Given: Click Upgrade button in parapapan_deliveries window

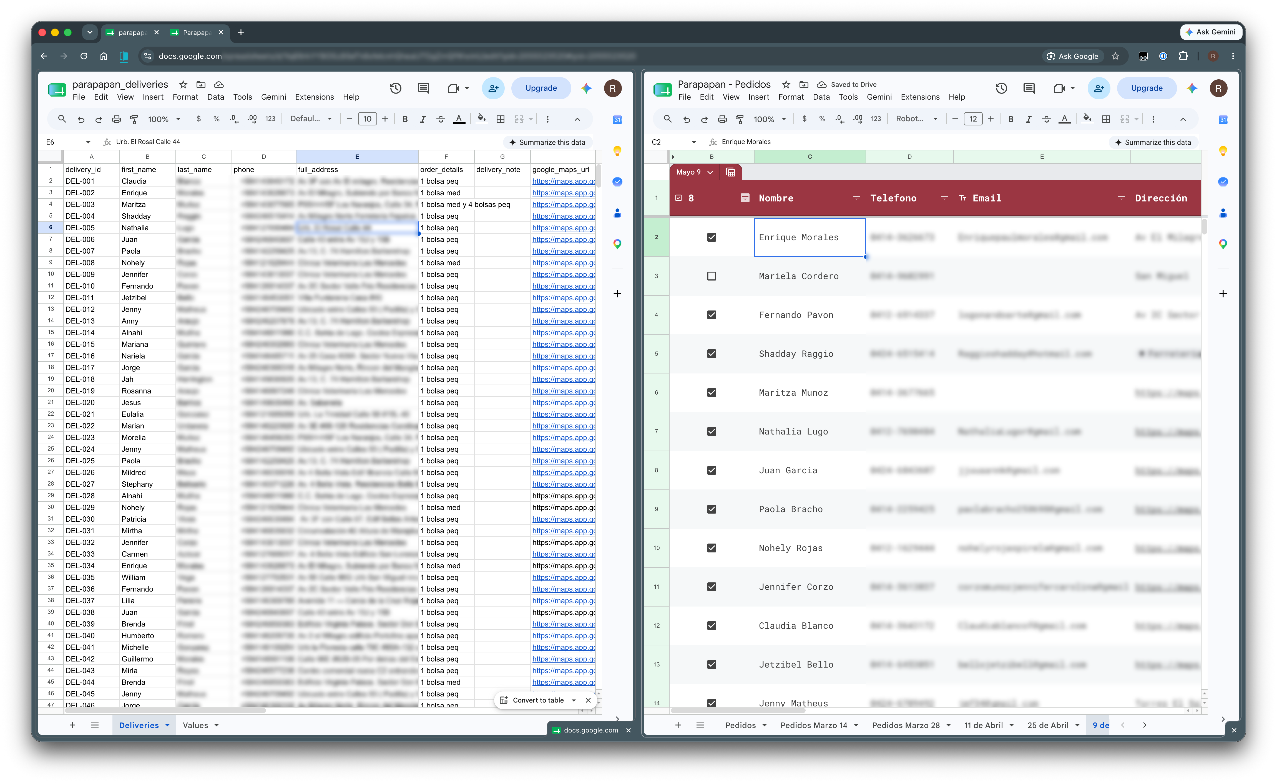Looking at the screenshot, I should point(541,89).
